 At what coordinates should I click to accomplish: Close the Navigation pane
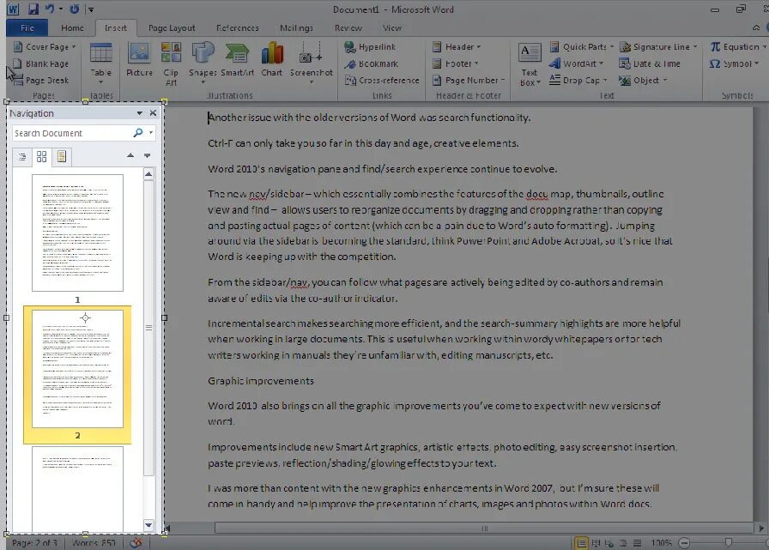(x=153, y=112)
